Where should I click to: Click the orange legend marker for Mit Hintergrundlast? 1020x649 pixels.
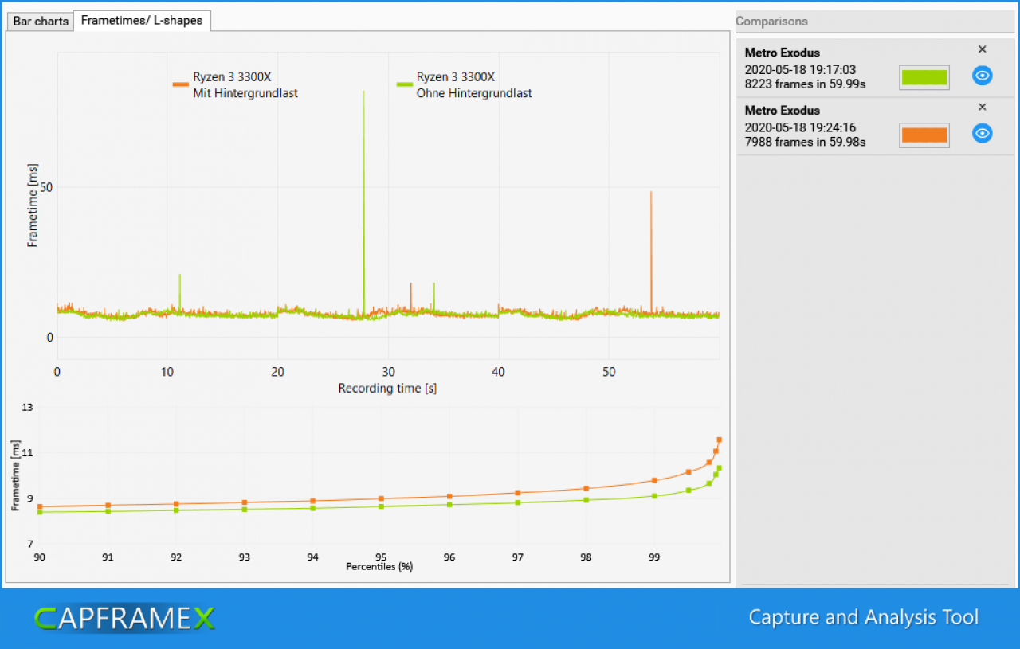(x=180, y=83)
